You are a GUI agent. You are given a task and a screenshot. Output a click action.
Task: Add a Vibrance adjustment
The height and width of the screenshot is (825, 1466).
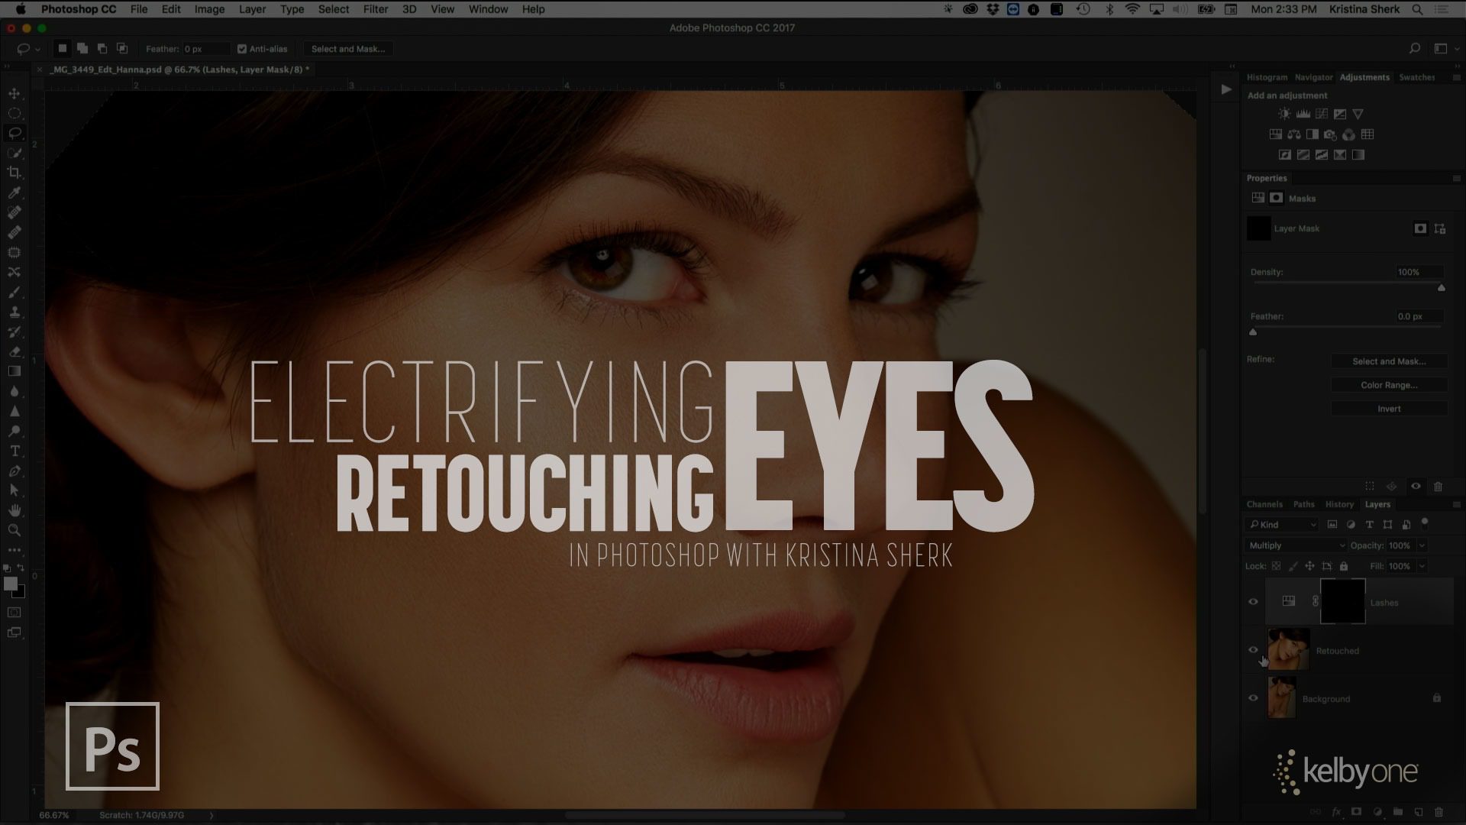[1358, 114]
